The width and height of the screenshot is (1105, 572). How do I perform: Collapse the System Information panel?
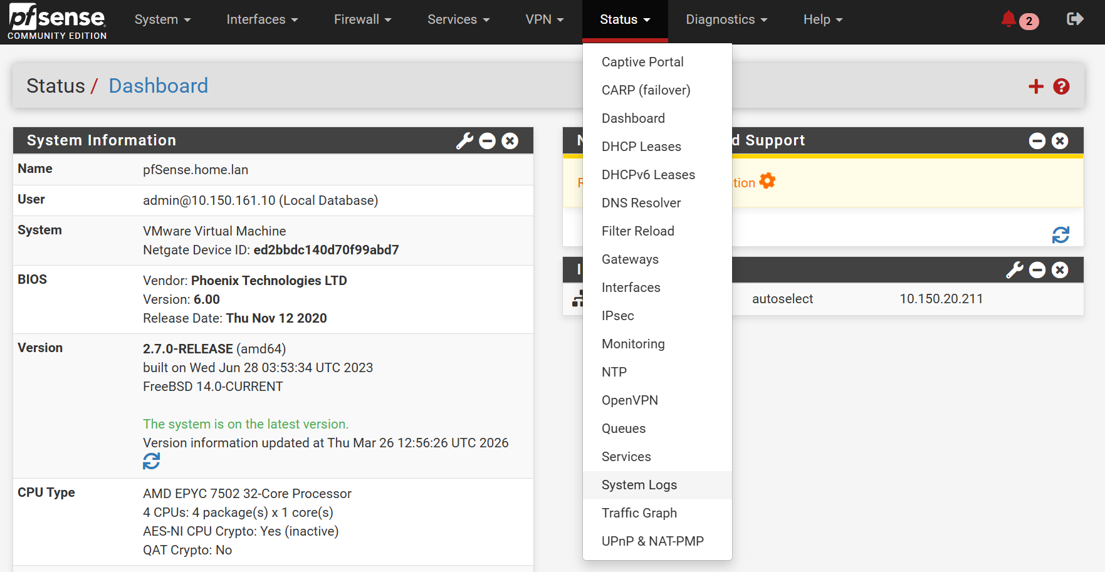coord(488,141)
